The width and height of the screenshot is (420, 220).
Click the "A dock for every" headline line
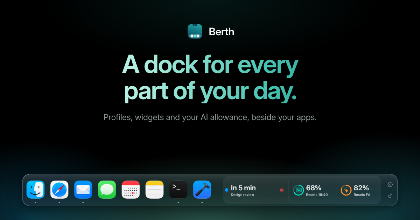tap(210, 65)
